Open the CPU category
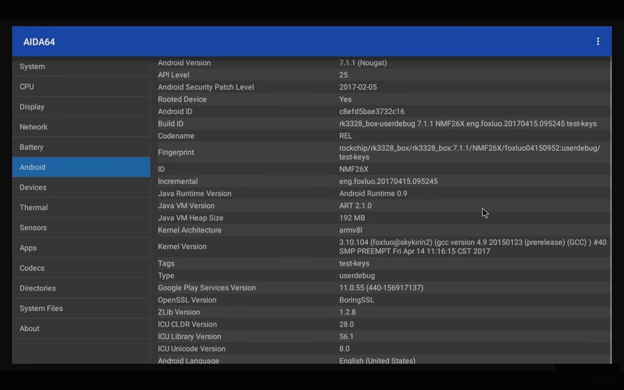This screenshot has width=624, height=390. tap(81, 86)
